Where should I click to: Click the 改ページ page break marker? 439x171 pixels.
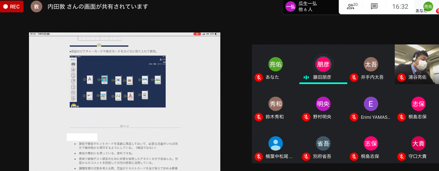[125, 126]
